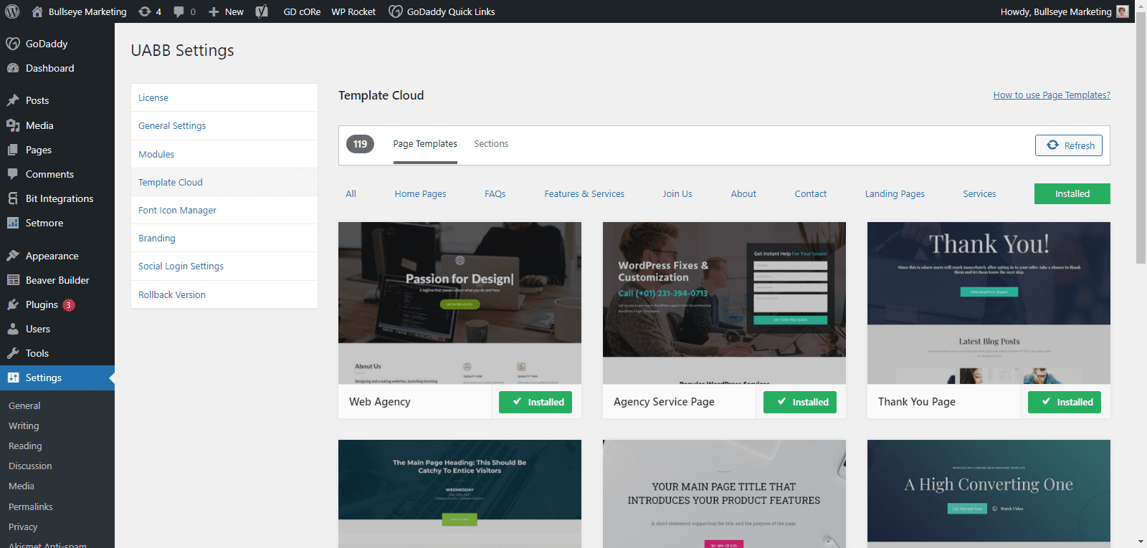Image resolution: width=1147 pixels, height=548 pixels.
Task: Open Permalinks under Settings submenu
Action: pos(31,506)
